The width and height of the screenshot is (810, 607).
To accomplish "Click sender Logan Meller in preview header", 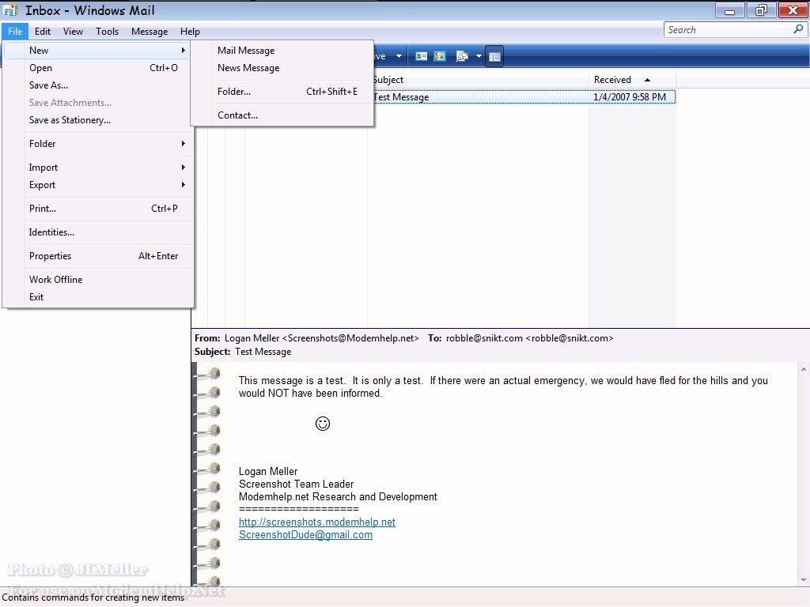I will tap(321, 338).
